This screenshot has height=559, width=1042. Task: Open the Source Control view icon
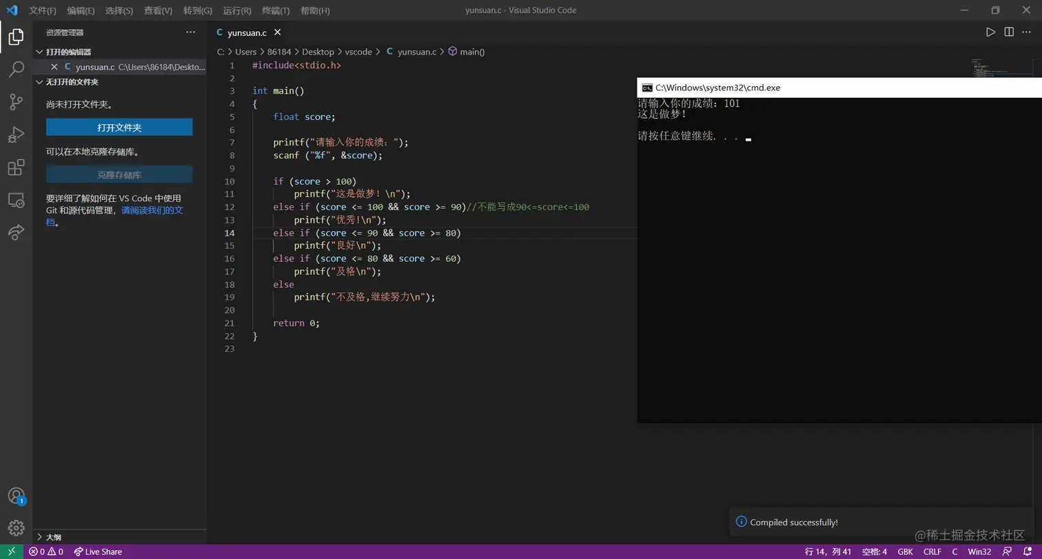click(x=16, y=102)
